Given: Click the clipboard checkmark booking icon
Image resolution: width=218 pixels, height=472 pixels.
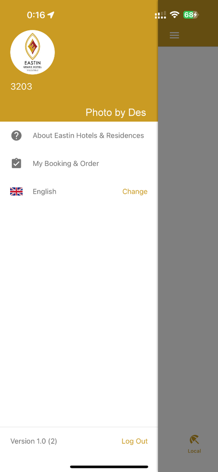Looking at the screenshot, I should pyautogui.click(x=16, y=164).
